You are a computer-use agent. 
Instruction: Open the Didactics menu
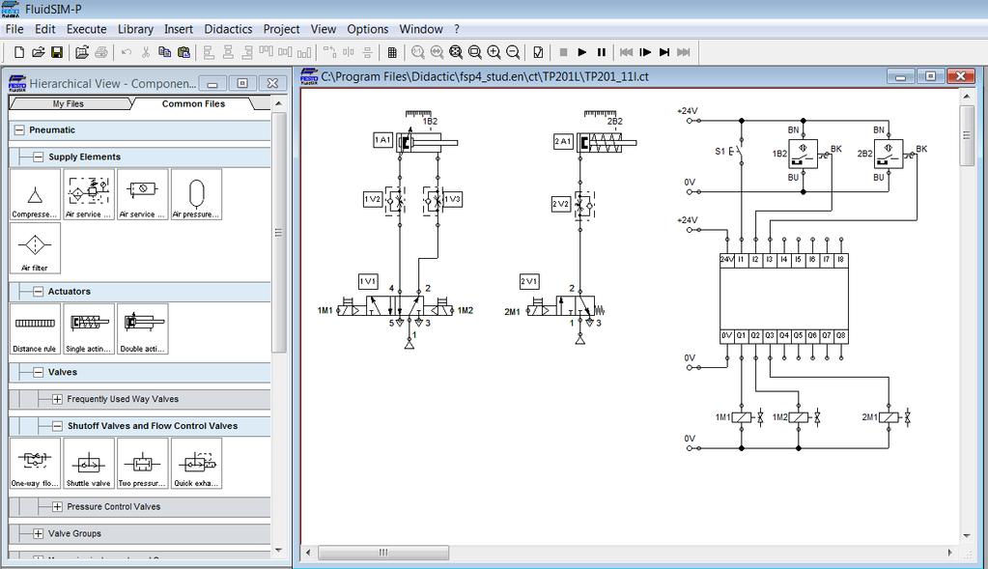point(228,29)
